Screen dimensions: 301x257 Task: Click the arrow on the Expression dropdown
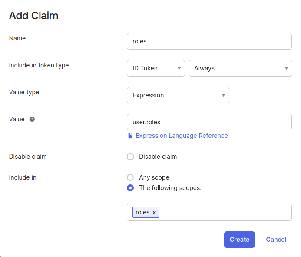(x=223, y=95)
